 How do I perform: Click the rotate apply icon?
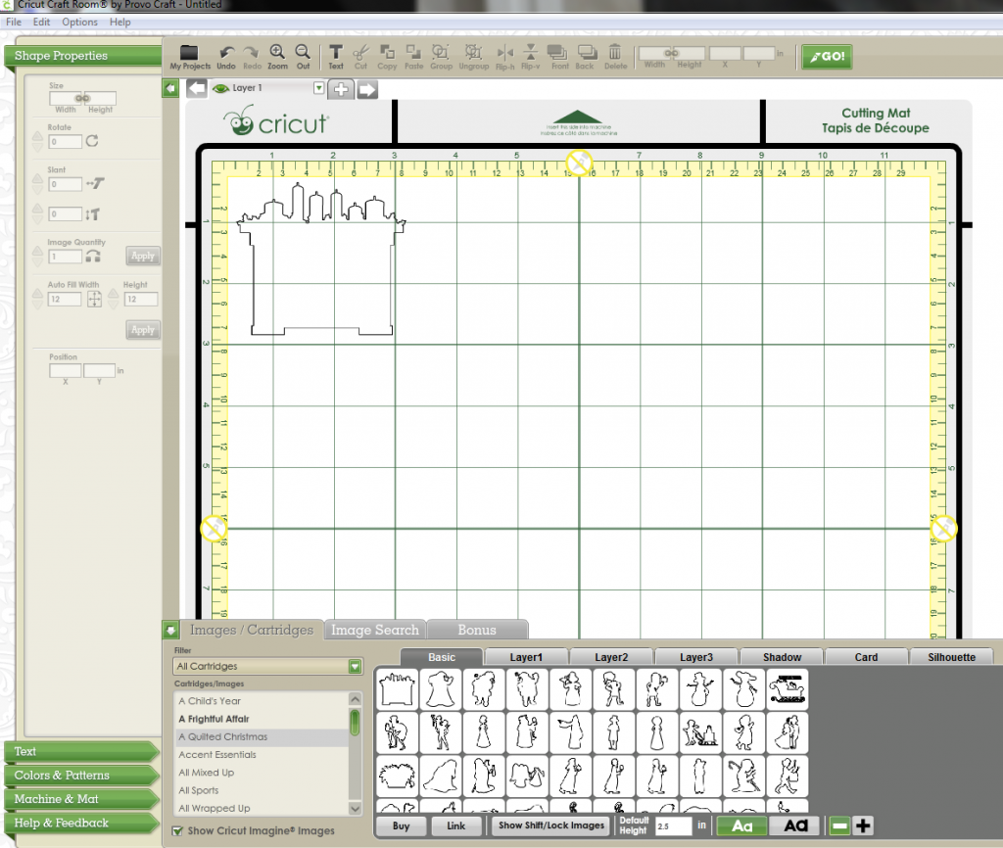pyautogui.click(x=92, y=141)
